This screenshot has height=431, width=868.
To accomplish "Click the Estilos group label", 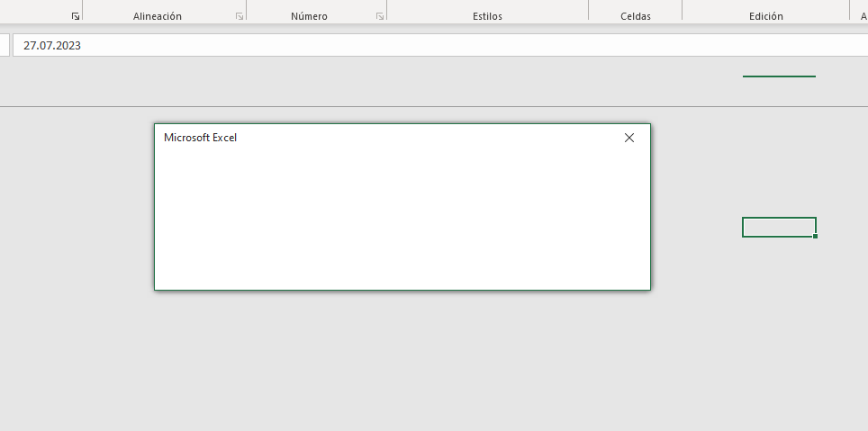I will pyautogui.click(x=487, y=16).
